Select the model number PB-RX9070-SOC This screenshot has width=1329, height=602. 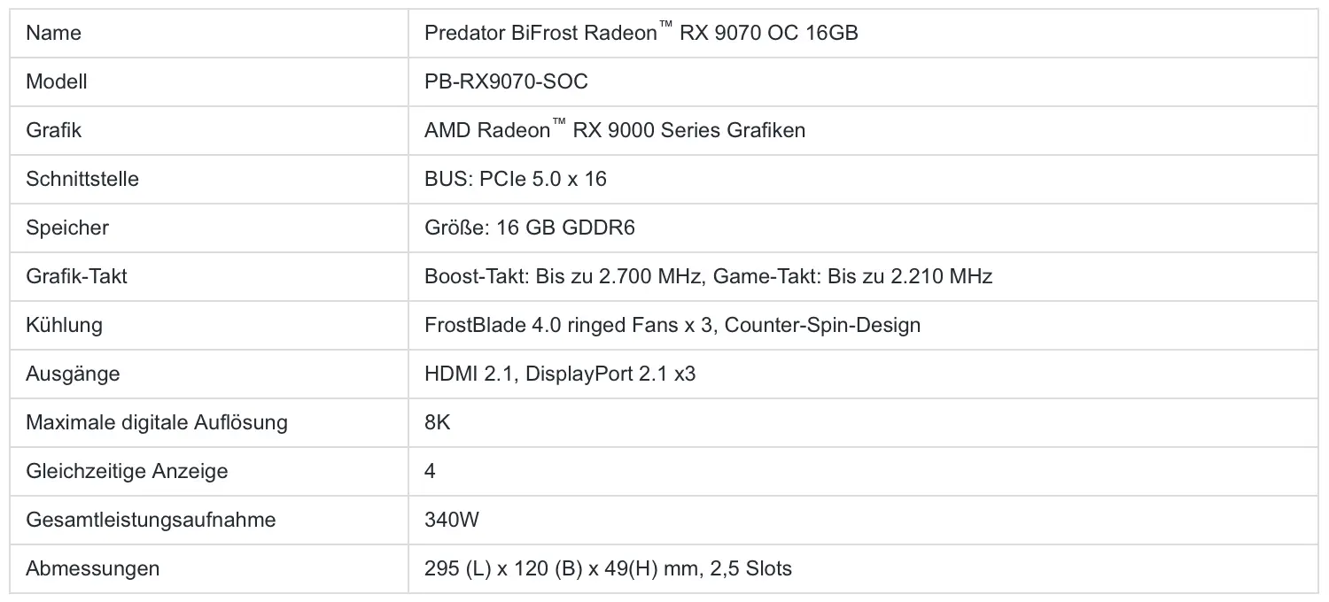(x=506, y=82)
